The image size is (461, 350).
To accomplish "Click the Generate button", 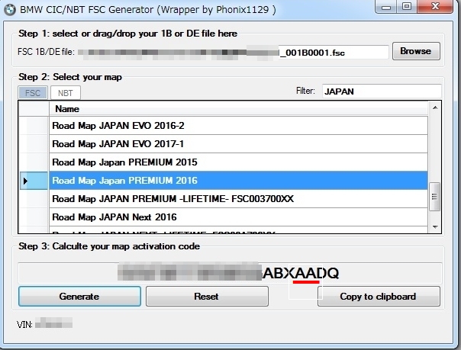I will coord(79,297).
